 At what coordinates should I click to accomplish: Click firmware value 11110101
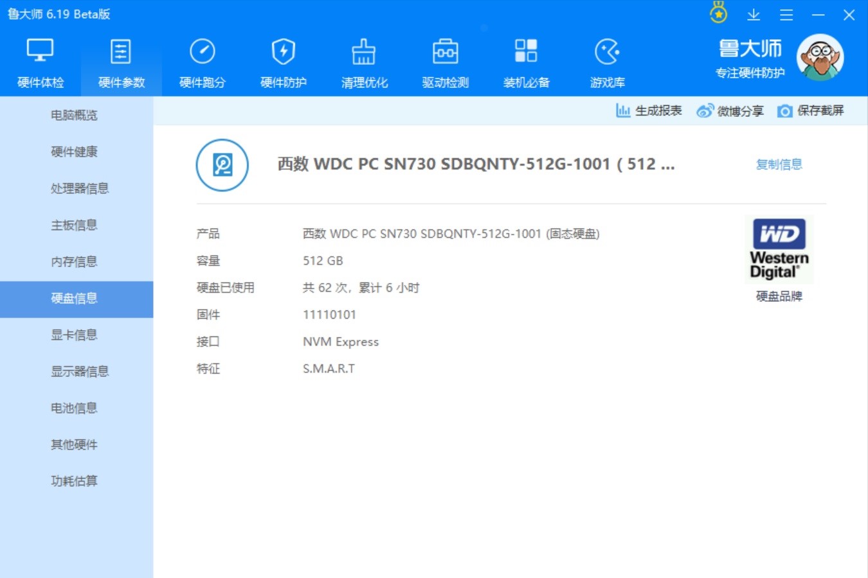coord(329,315)
